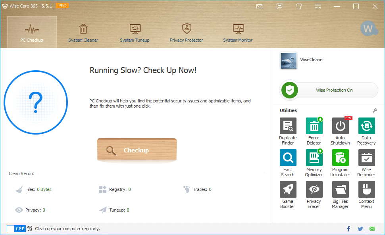The image size is (385, 235).
Task: Click the Registry: 0 clean record
Action: [115, 189]
